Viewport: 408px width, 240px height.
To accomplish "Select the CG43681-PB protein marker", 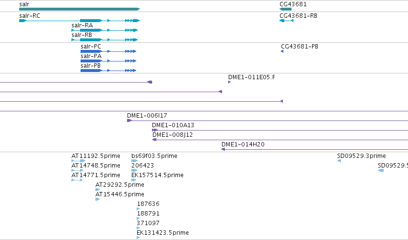I will (x=282, y=51).
